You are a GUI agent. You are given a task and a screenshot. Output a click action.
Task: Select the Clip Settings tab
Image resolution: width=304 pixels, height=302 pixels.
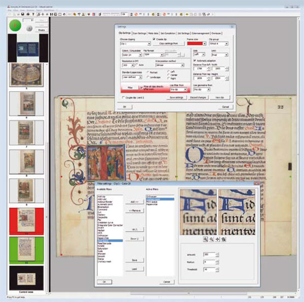[125, 33]
